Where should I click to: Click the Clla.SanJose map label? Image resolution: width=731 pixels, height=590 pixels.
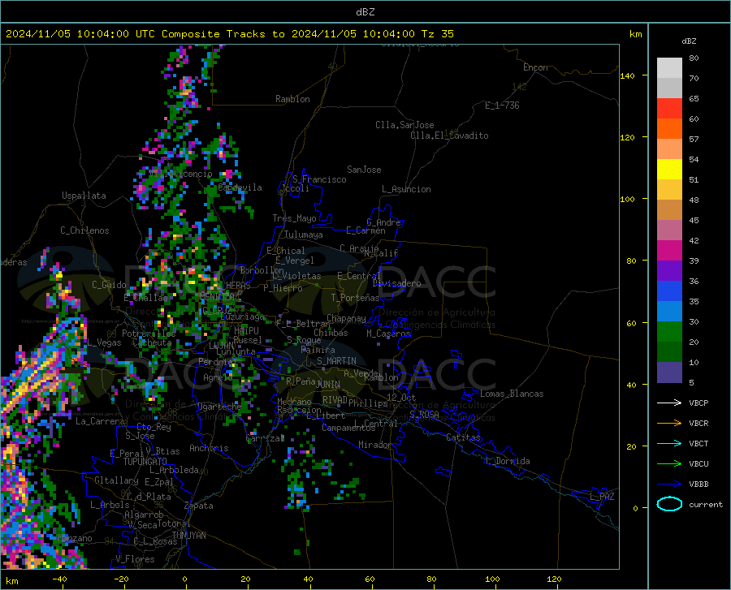404,125
